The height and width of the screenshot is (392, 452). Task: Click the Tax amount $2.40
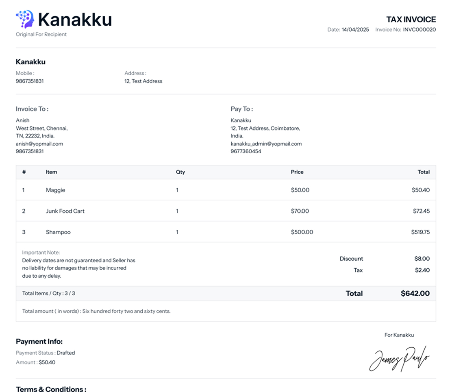(422, 270)
